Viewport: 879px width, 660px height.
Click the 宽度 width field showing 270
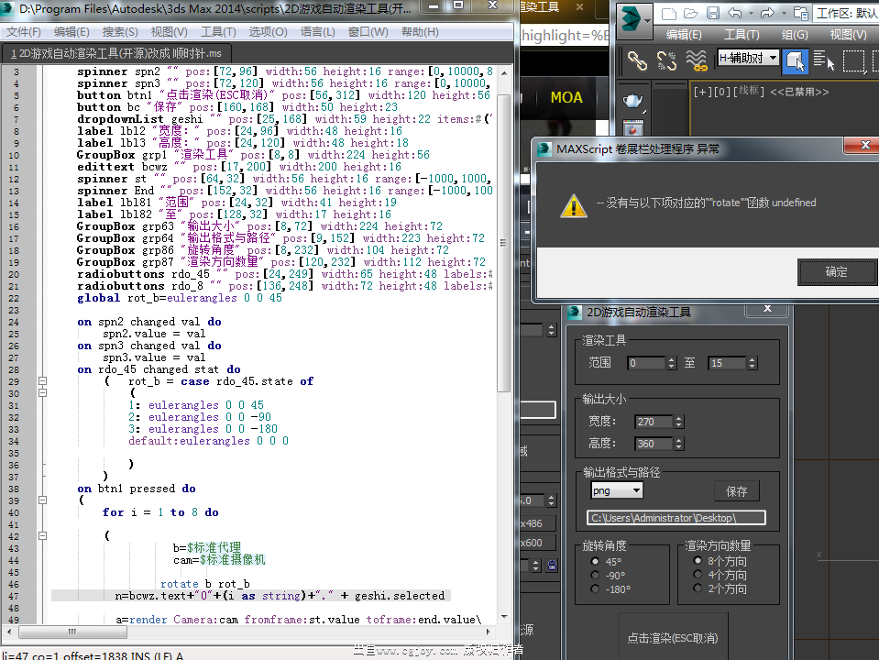(654, 422)
